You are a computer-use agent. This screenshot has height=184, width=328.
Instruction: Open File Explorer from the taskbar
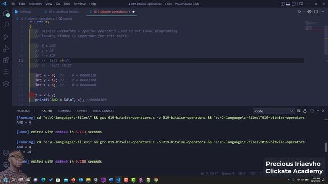pos(88,180)
